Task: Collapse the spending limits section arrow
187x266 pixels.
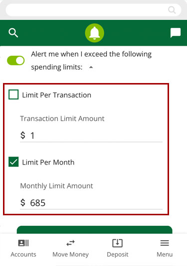Action: [91, 67]
